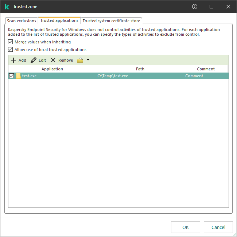Click the path C:\Temp\test.exe

click(x=113, y=76)
